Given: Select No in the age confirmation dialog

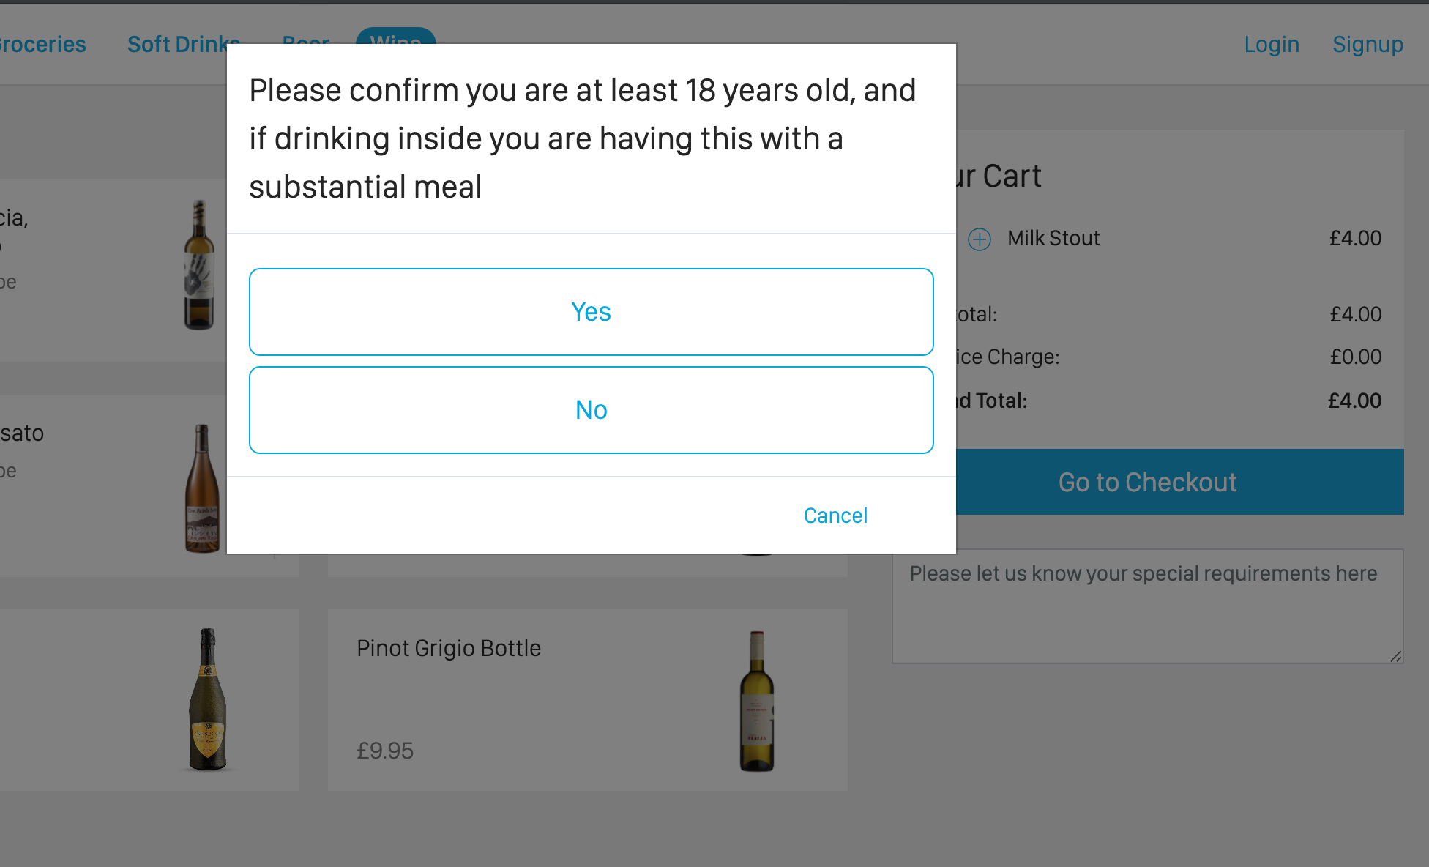Looking at the screenshot, I should point(591,410).
